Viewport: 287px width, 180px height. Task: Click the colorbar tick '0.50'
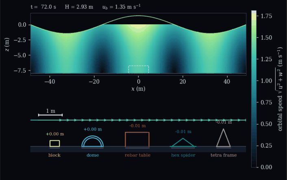click(266, 124)
